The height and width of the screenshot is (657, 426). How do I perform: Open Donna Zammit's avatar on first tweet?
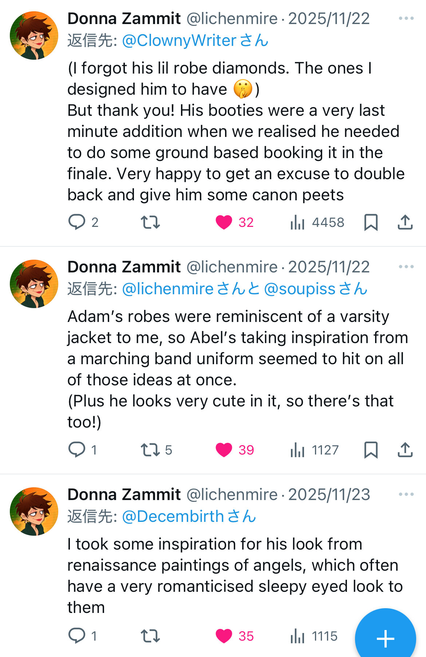[34, 35]
